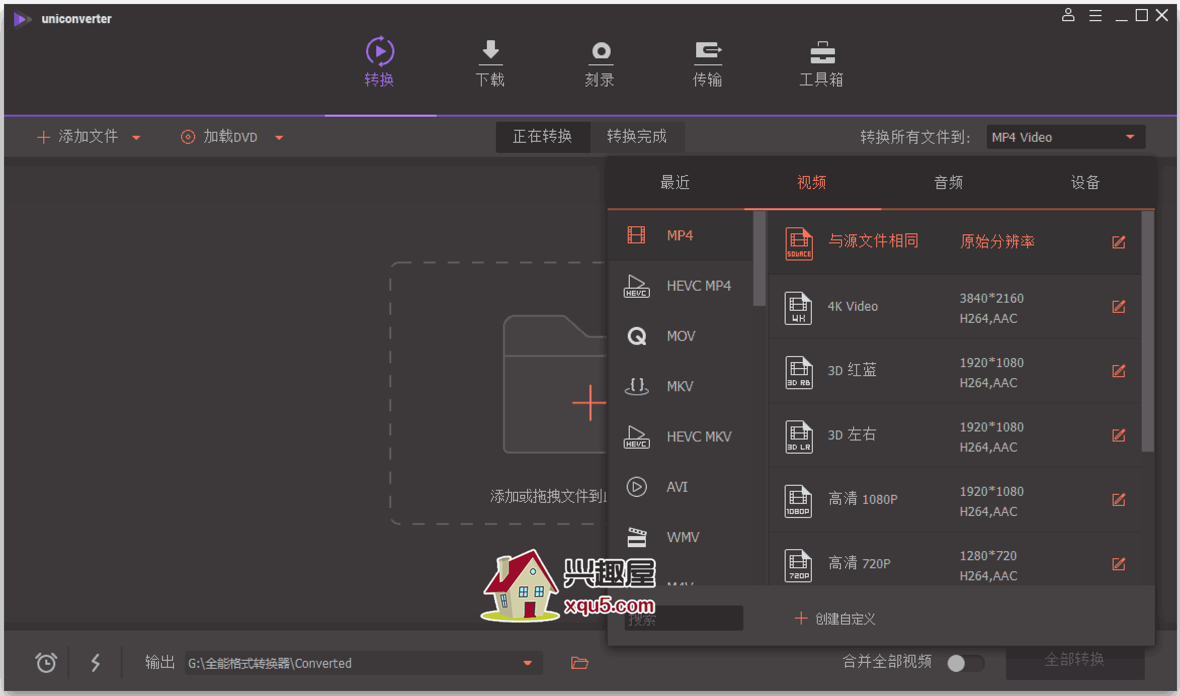This screenshot has height=696, width=1180.
Task: Switch to the 视频 tab
Action: pyautogui.click(x=812, y=182)
